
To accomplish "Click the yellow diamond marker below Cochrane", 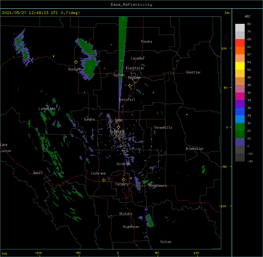I will click(104, 180).
